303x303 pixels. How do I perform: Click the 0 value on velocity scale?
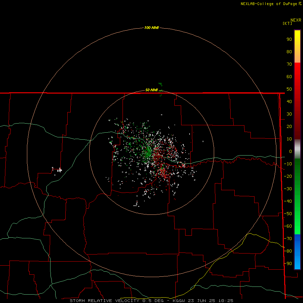click(291, 151)
